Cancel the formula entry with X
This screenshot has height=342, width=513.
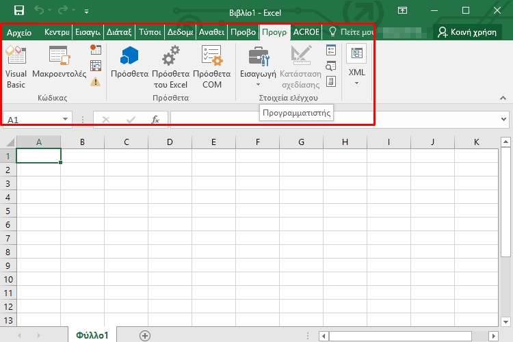[x=105, y=120]
